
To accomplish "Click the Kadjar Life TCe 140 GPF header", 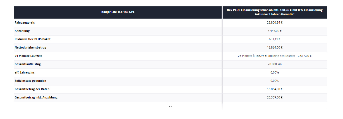I will click(x=118, y=12).
